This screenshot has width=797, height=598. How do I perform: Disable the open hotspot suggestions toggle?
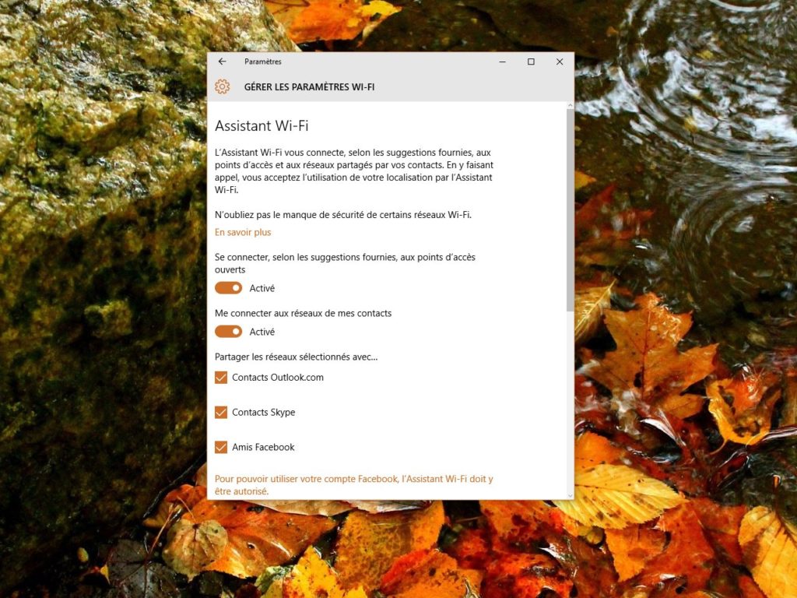click(227, 287)
